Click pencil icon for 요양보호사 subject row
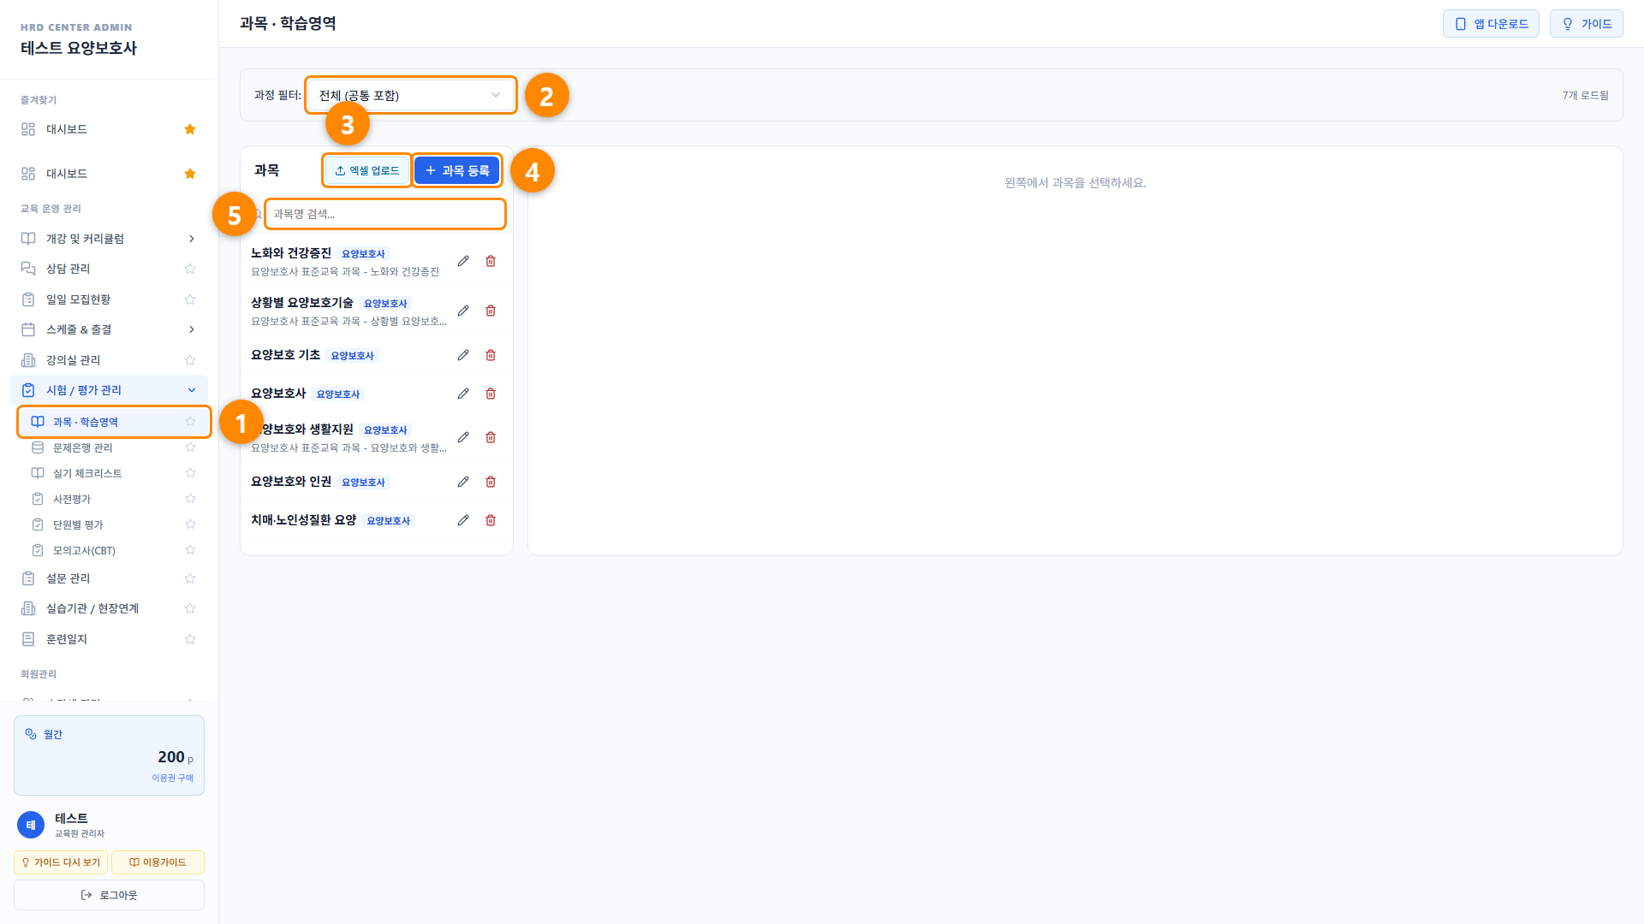Screen dimensions: 1644x924 pos(463,394)
